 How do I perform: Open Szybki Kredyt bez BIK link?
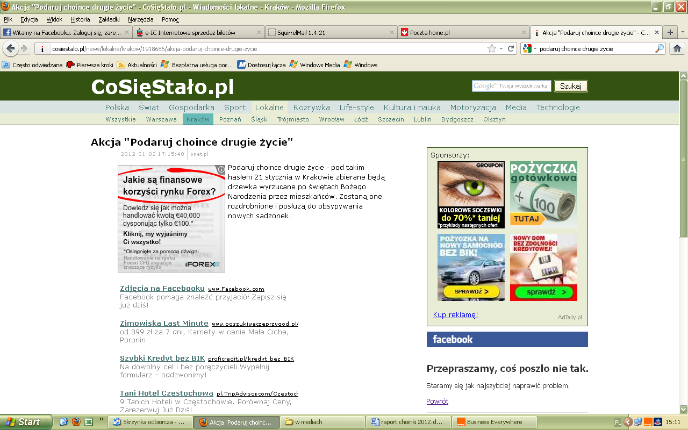point(162,358)
